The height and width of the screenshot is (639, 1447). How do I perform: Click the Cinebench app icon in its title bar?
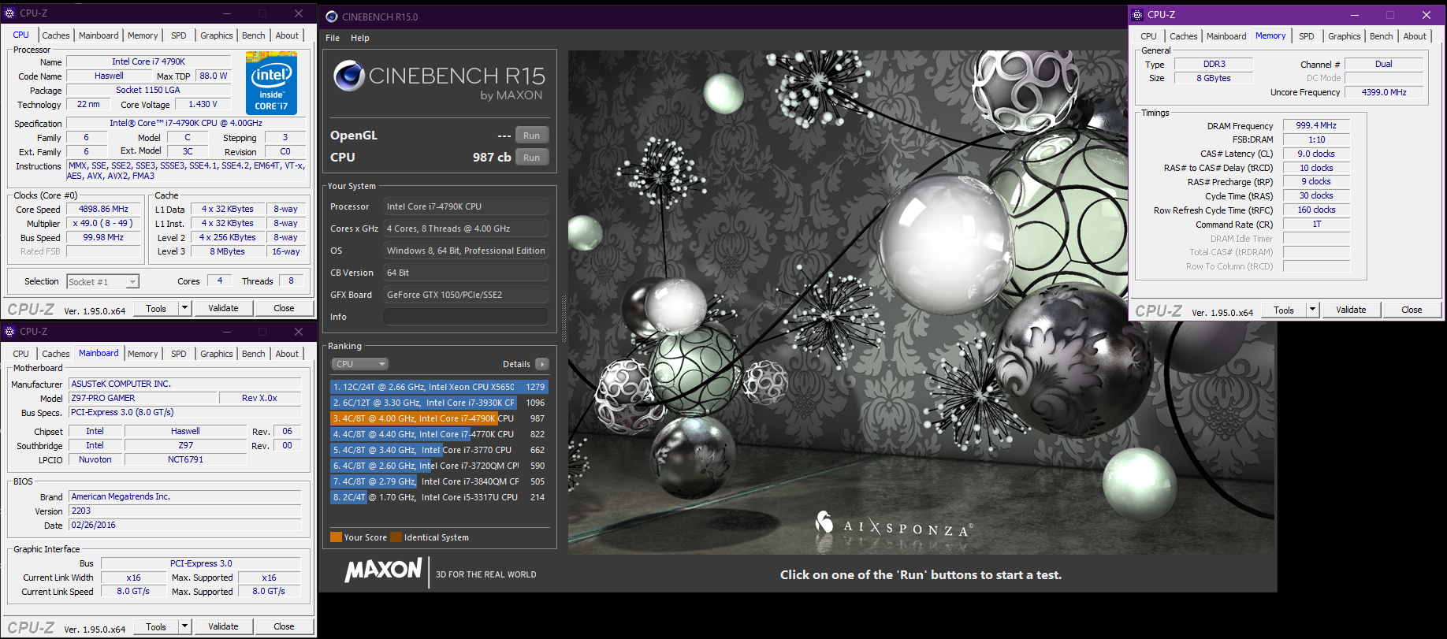click(332, 17)
